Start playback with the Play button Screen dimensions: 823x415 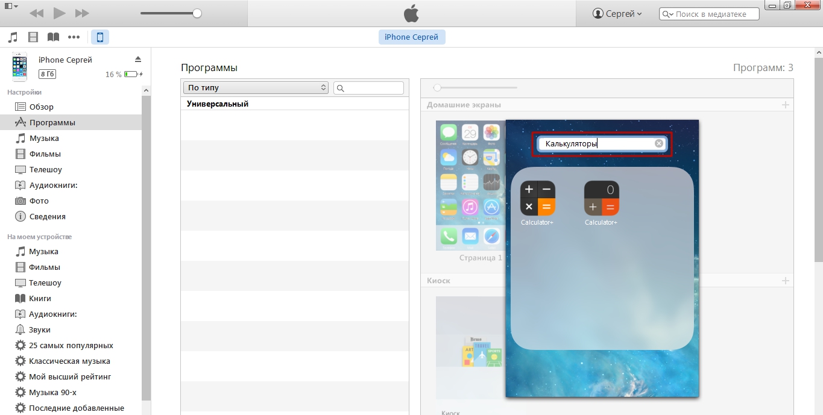tap(59, 13)
